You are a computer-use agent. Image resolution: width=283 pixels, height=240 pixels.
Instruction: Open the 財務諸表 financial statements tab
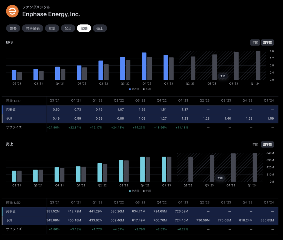click(33, 28)
